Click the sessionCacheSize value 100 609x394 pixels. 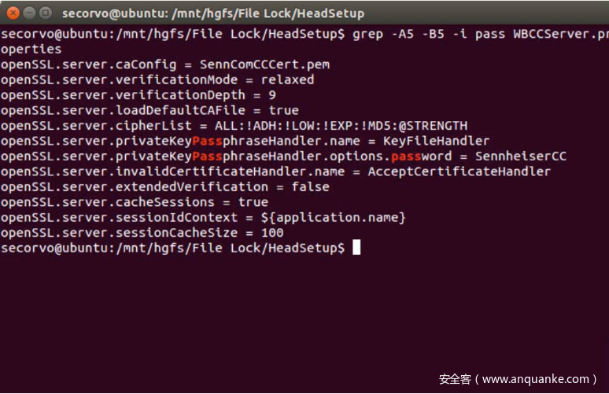click(272, 233)
